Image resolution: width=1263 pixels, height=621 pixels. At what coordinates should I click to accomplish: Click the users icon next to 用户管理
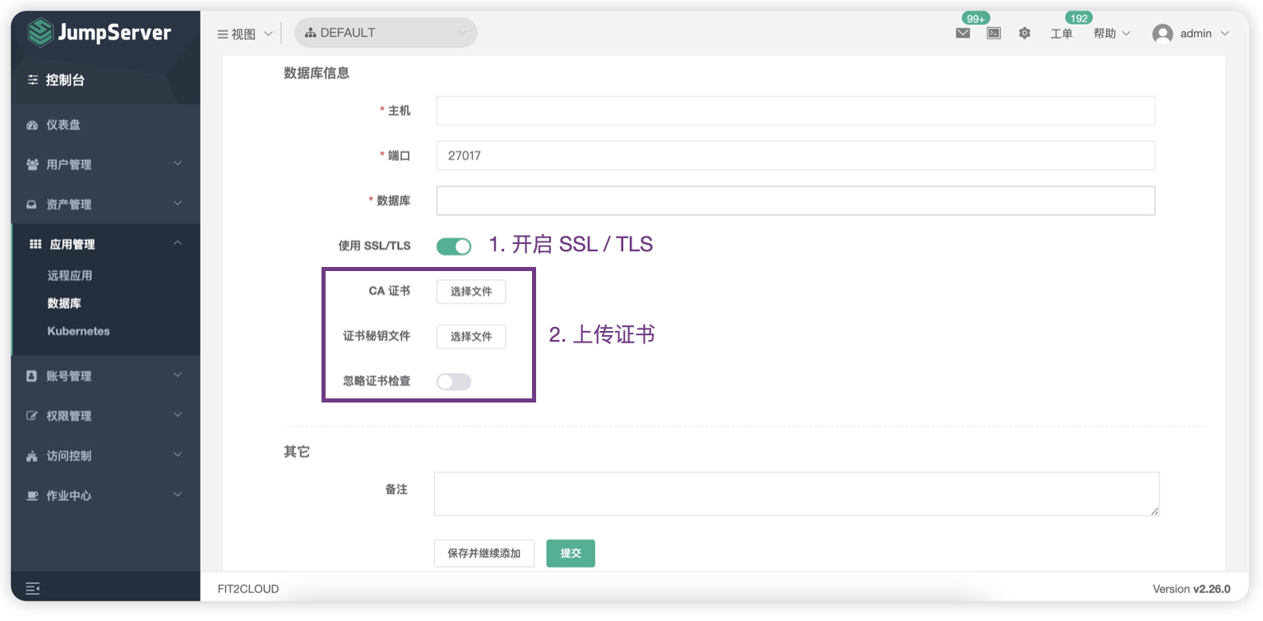(x=33, y=163)
